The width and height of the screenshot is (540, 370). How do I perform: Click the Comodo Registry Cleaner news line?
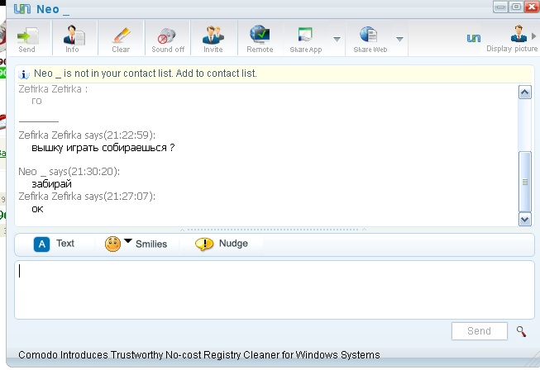pos(199,355)
